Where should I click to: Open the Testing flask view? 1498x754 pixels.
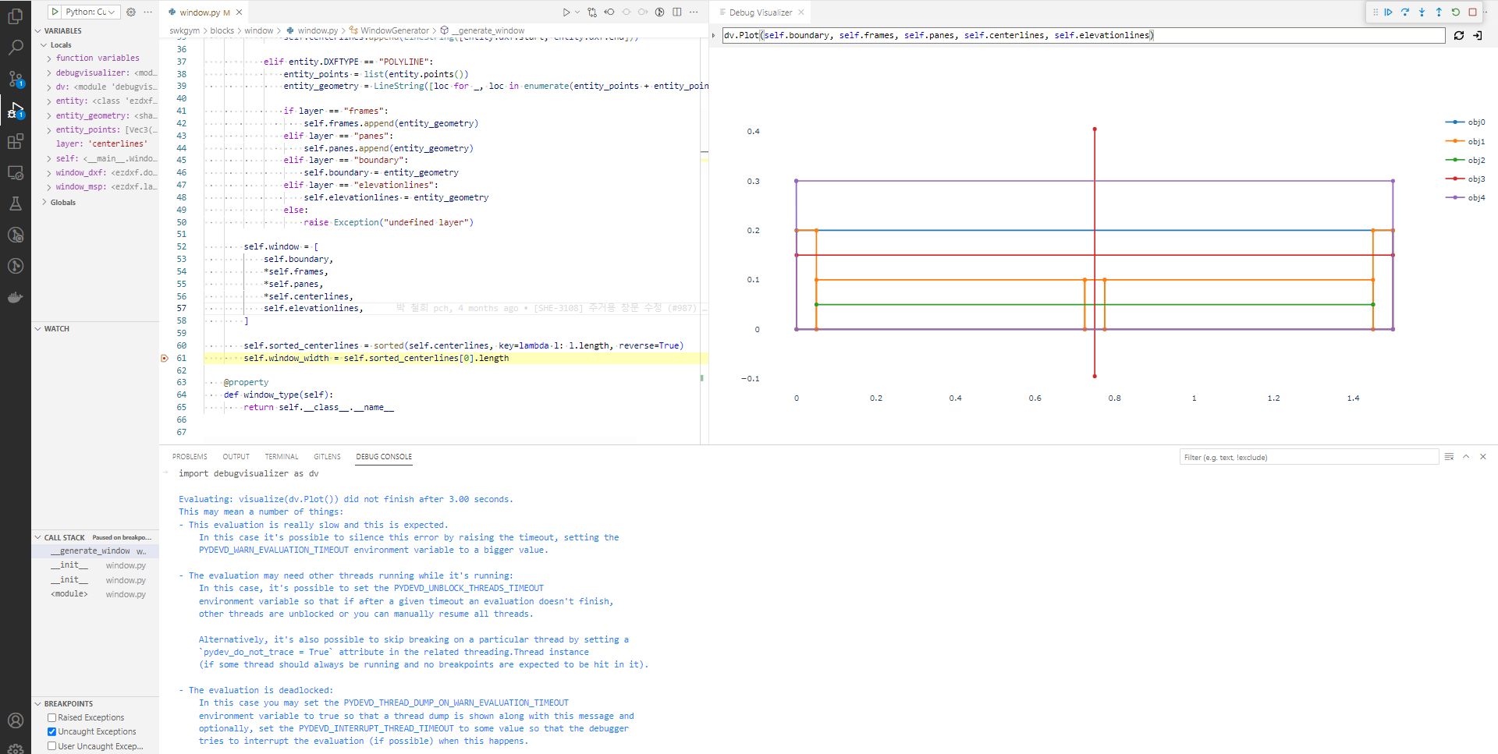(15, 204)
